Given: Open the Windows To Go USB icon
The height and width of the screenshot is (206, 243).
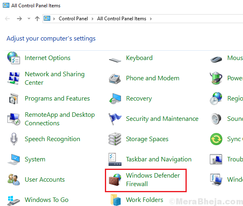Looking at the screenshot, I should (x=14, y=200).
